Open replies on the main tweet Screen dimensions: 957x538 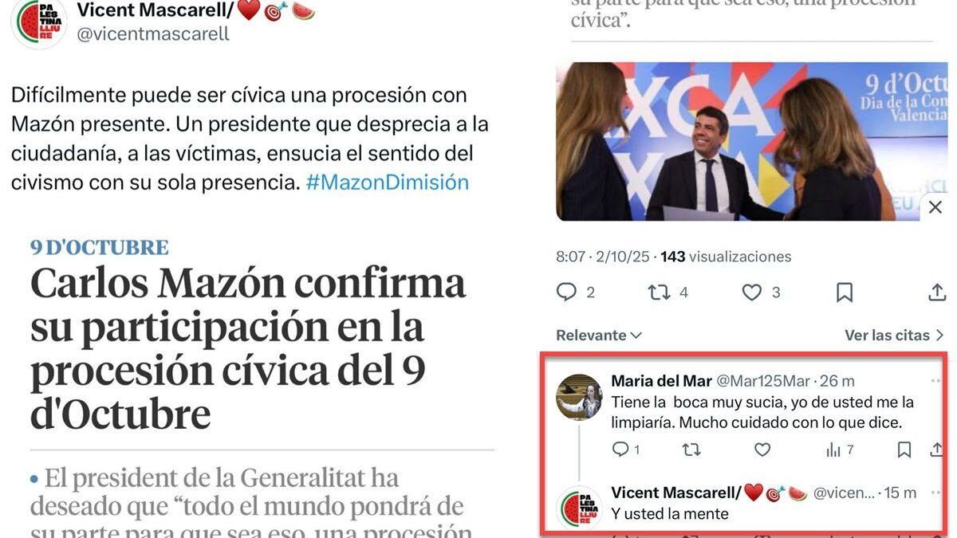click(x=575, y=293)
